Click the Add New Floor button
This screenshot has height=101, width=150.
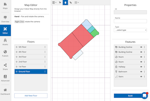click(31, 95)
